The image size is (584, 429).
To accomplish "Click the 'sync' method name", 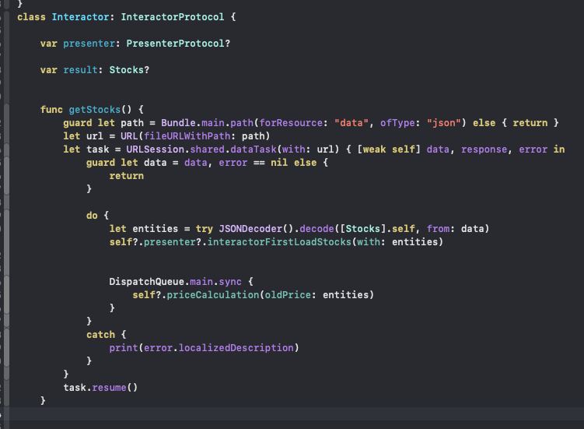I will pyautogui.click(x=230, y=282).
